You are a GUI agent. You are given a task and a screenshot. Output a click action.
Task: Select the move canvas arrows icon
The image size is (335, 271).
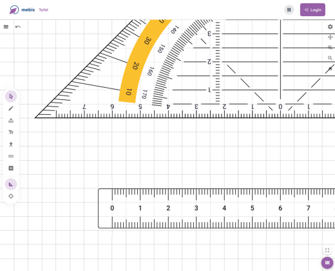point(330,37)
